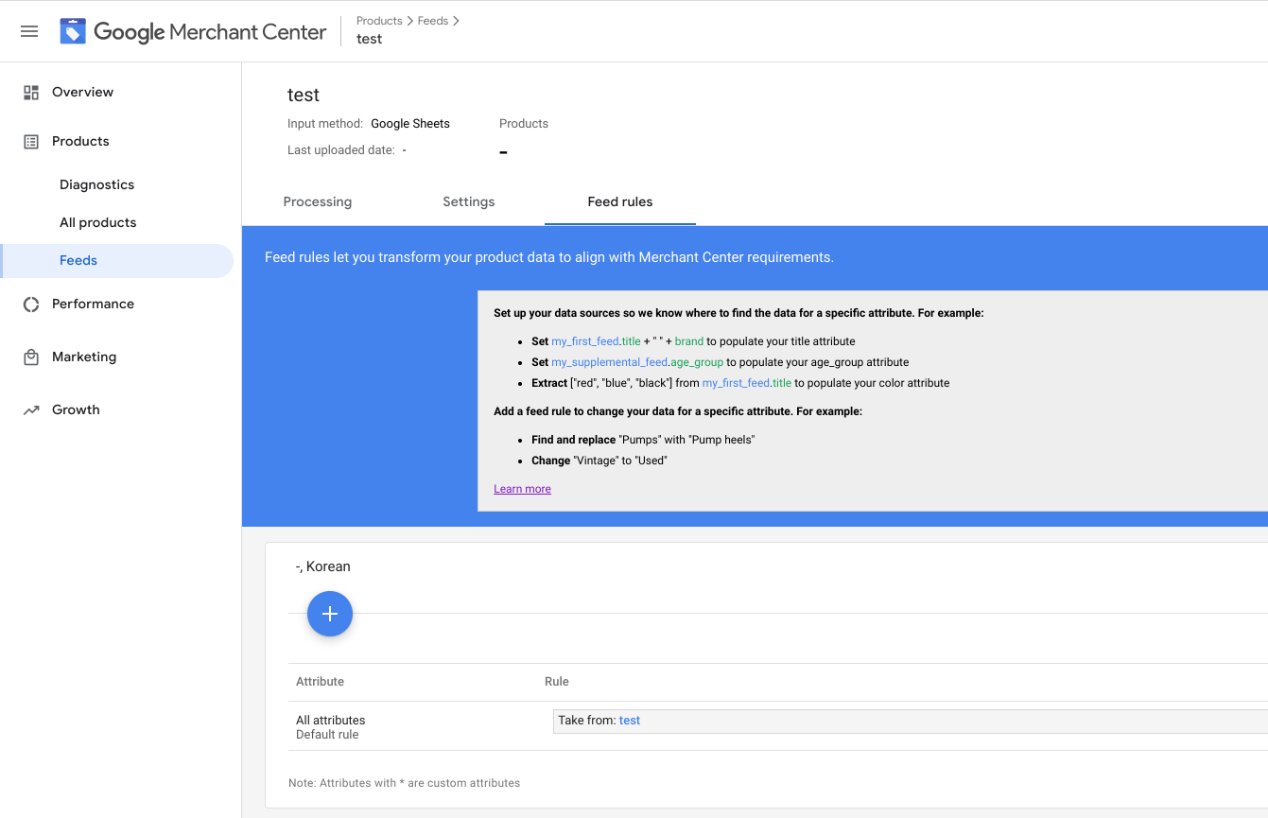Click the test feed title heading
The width and height of the screenshot is (1268, 818).
coord(304,95)
